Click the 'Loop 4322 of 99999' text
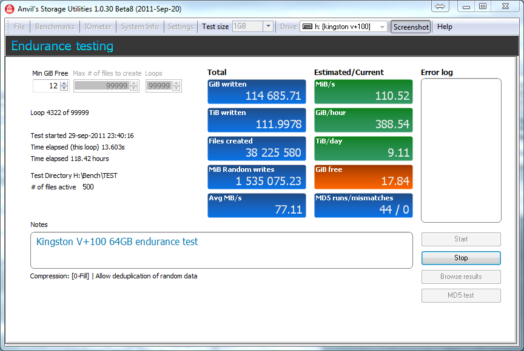Viewport: 524px width, 351px height. 59,113
